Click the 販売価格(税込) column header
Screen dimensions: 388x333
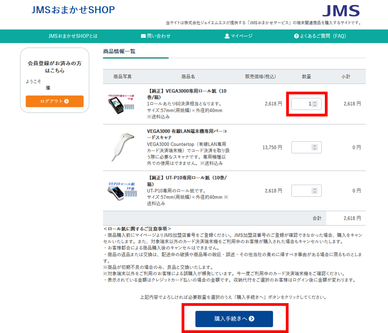pyautogui.click(x=260, y=77)
